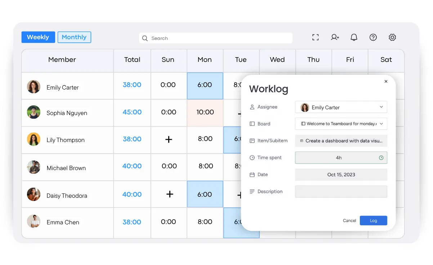Click the magnifier icon in search bar

(x=145, y=38)
